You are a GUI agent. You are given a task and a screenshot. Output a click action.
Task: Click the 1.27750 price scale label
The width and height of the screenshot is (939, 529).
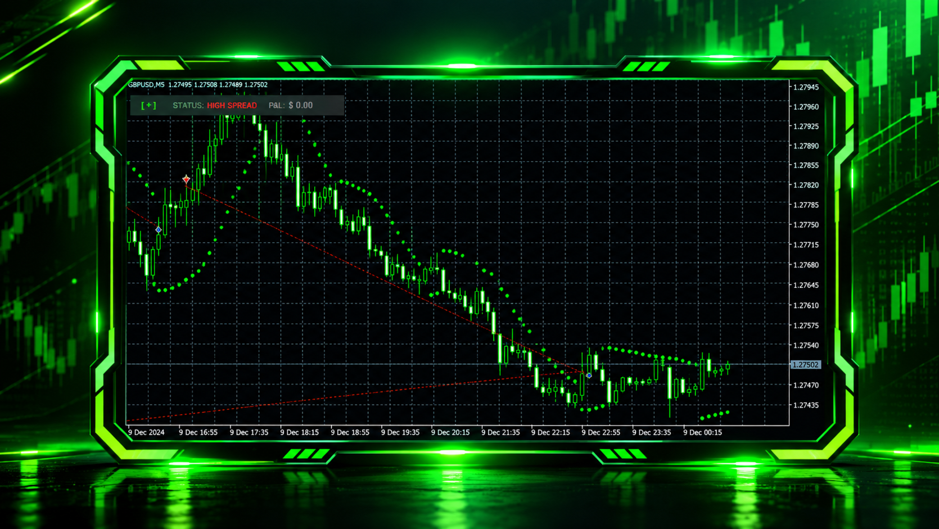pos(806,225)
